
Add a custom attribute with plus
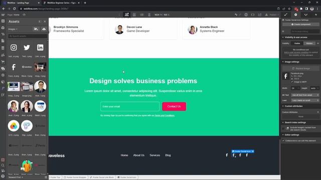318,112
